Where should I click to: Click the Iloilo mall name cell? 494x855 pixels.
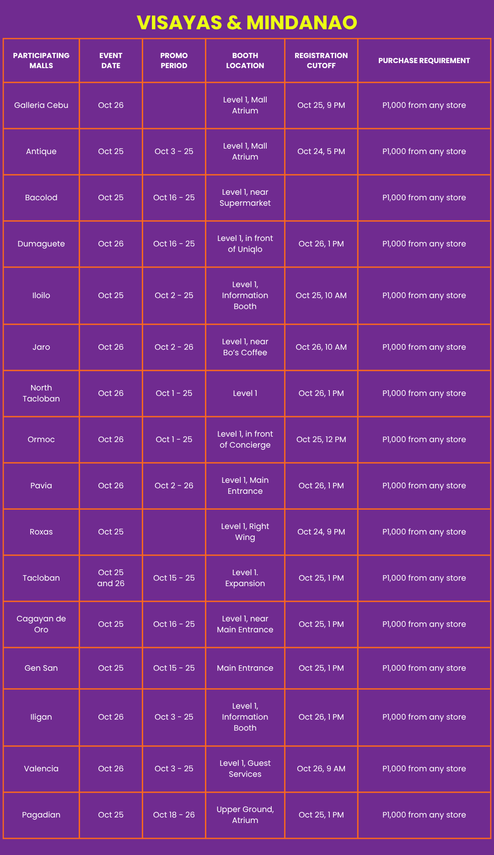pos(41,295)
